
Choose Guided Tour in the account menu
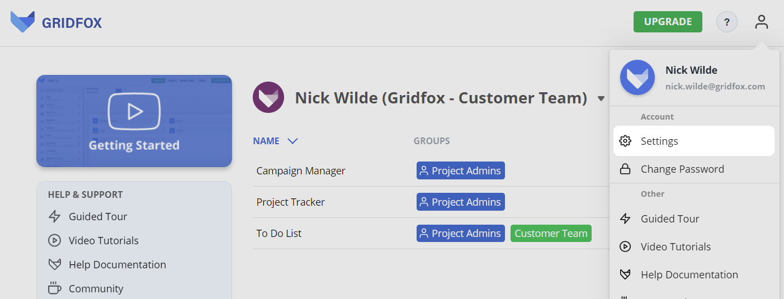(x=670, y=219)
